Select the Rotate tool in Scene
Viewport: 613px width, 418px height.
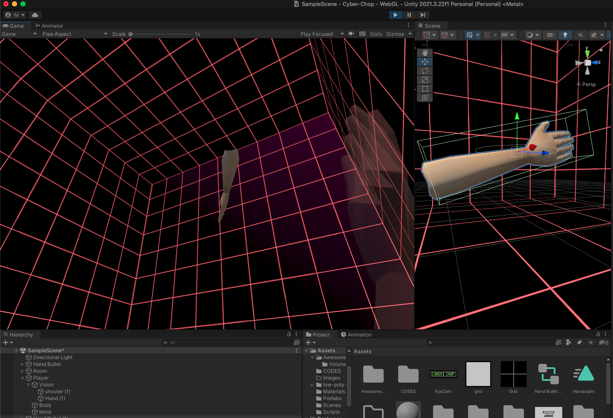coord(425,71)
